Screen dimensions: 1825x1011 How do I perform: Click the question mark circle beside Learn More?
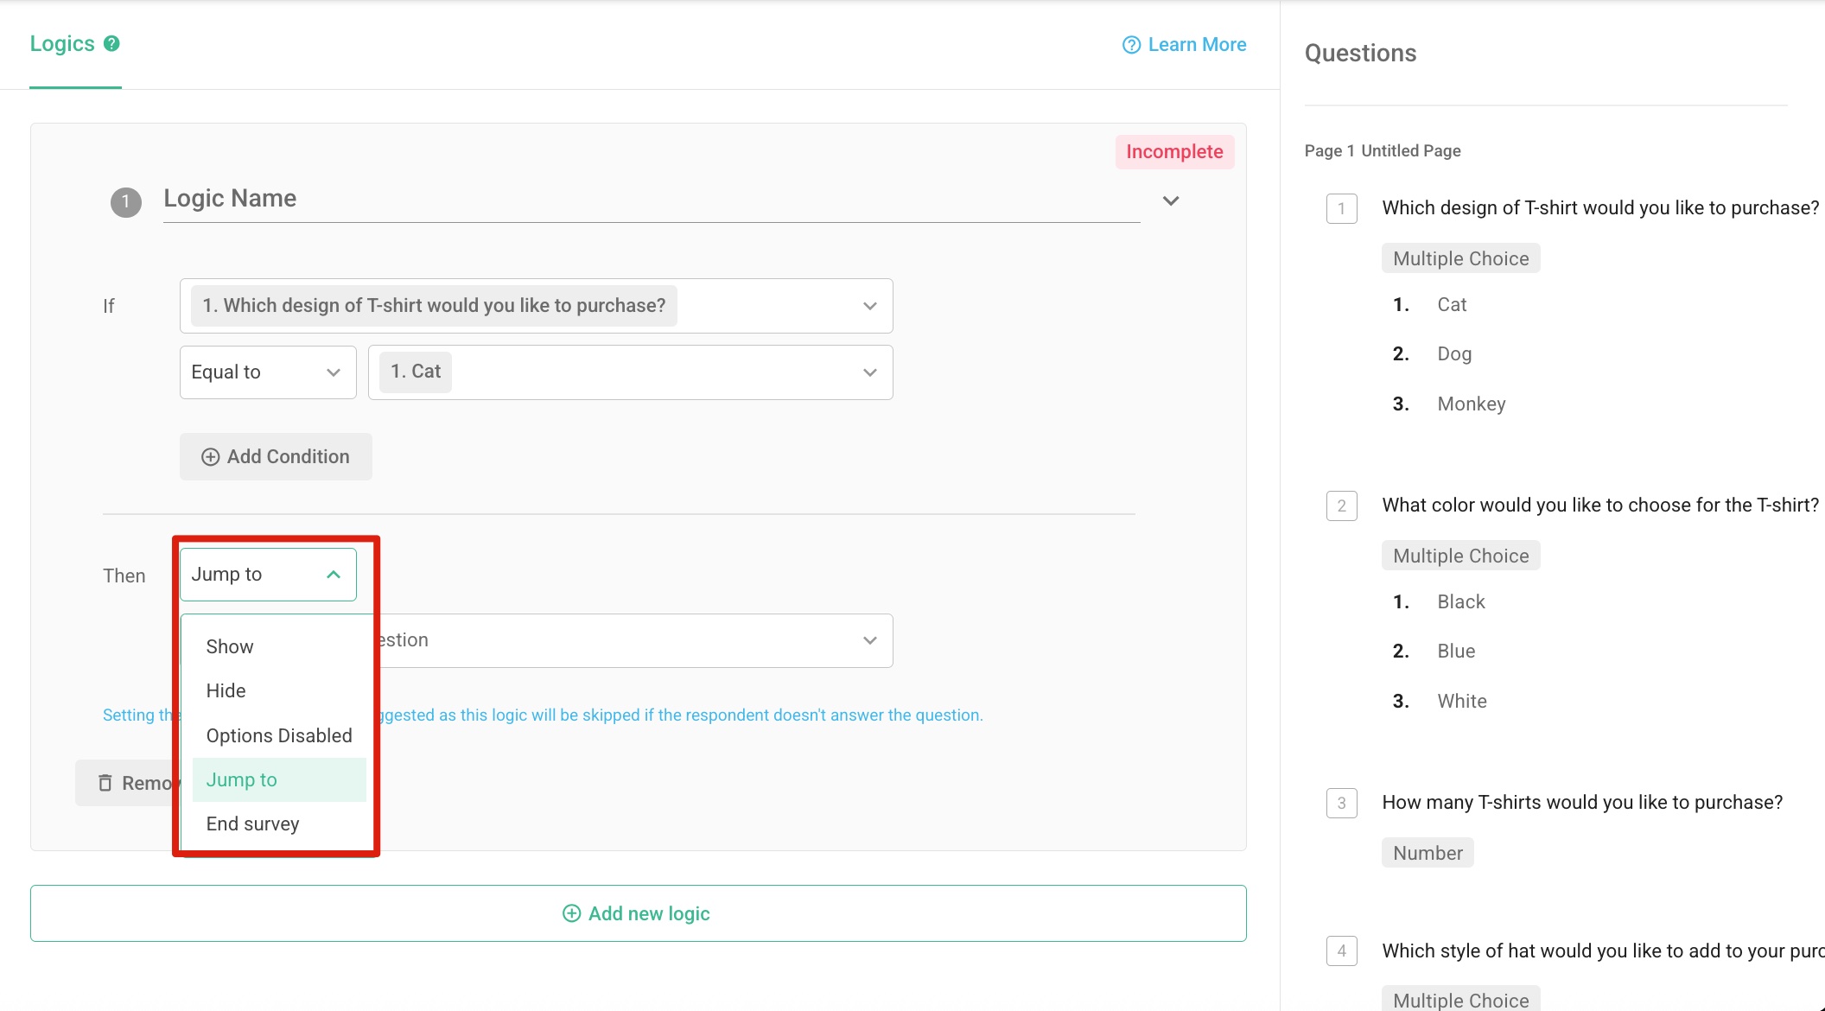[1130, 44]
